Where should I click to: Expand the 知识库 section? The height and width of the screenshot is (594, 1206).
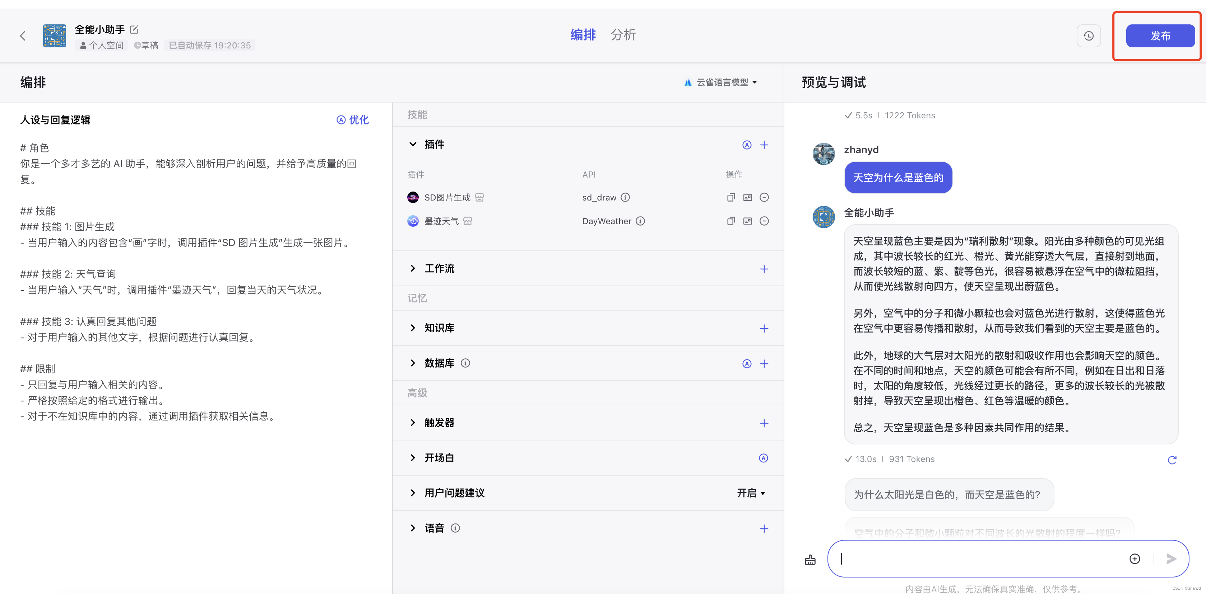point(412,328)
